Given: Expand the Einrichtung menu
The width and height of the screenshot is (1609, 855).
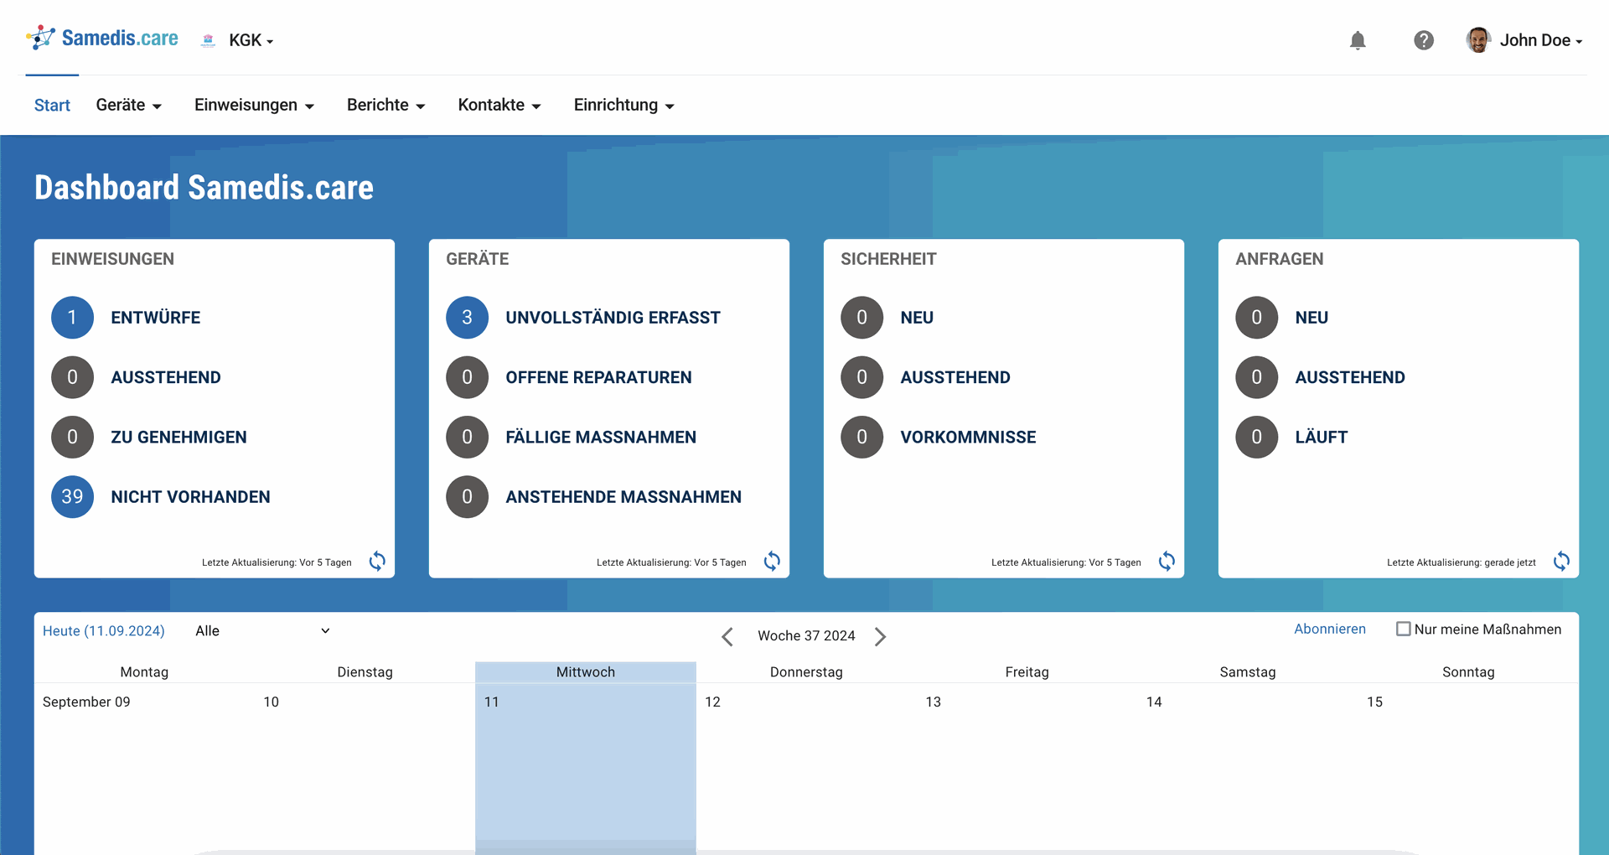Looking at the screenshot, I should point(624,105).
